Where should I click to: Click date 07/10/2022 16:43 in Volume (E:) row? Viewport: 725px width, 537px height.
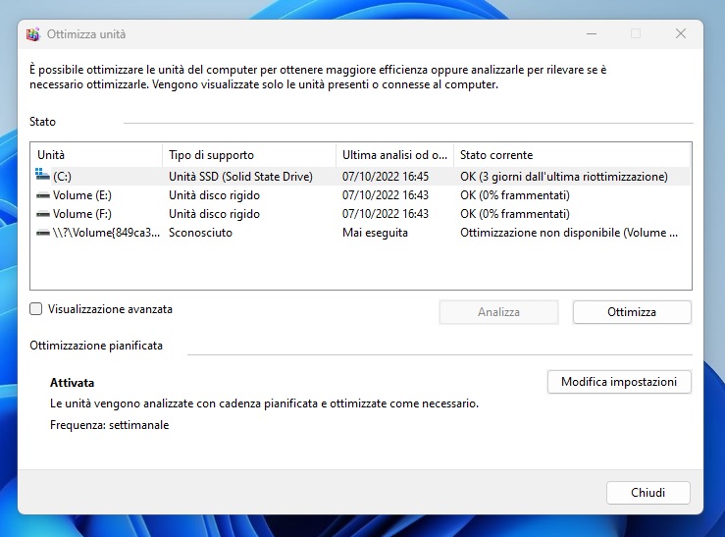coord(386,195)
